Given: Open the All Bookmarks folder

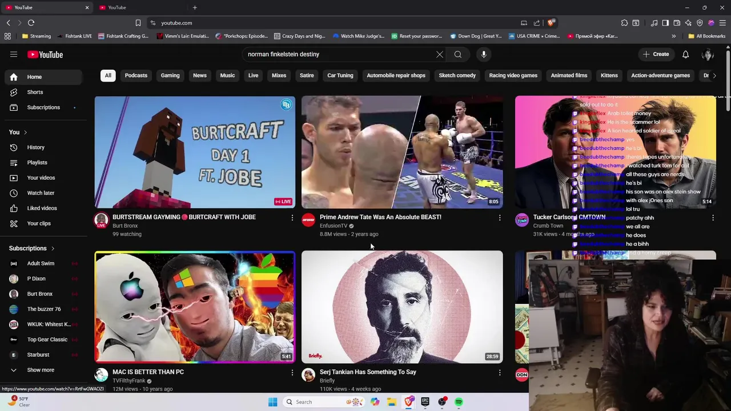Looking at the screenshot, I should coord(706,36).
